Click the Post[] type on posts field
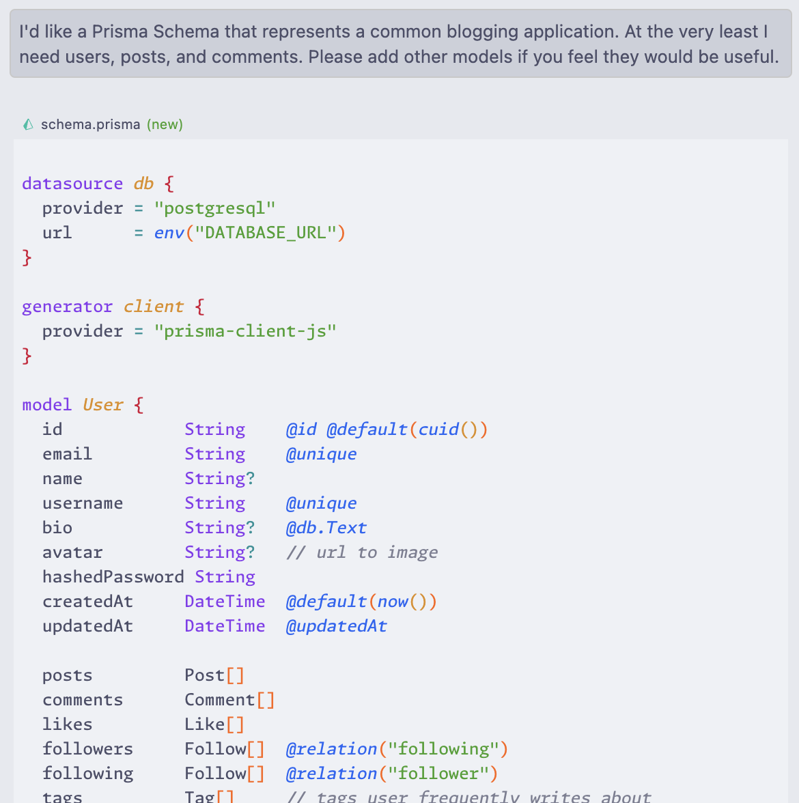Viewport: 799px width, 803px height. (x=214, y=675)
